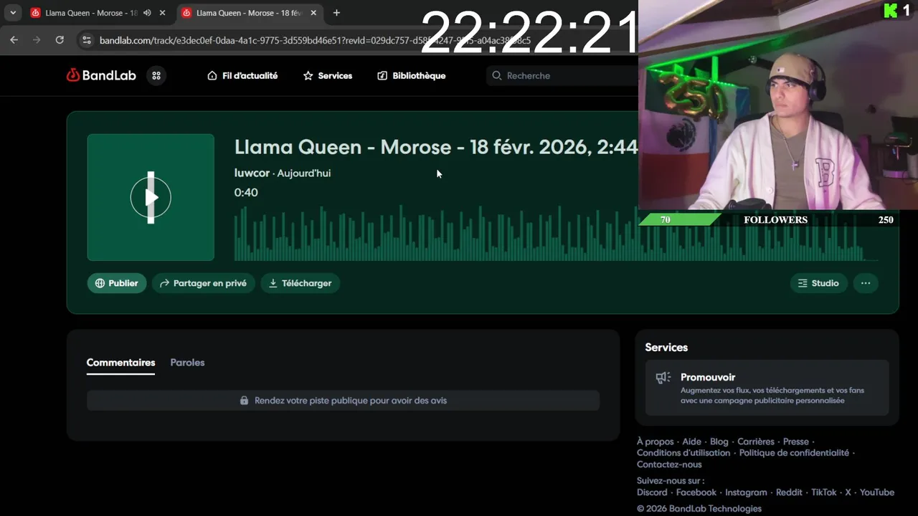Click the Publier globe icon
This screenshot has height=516, width=918.
100,283
